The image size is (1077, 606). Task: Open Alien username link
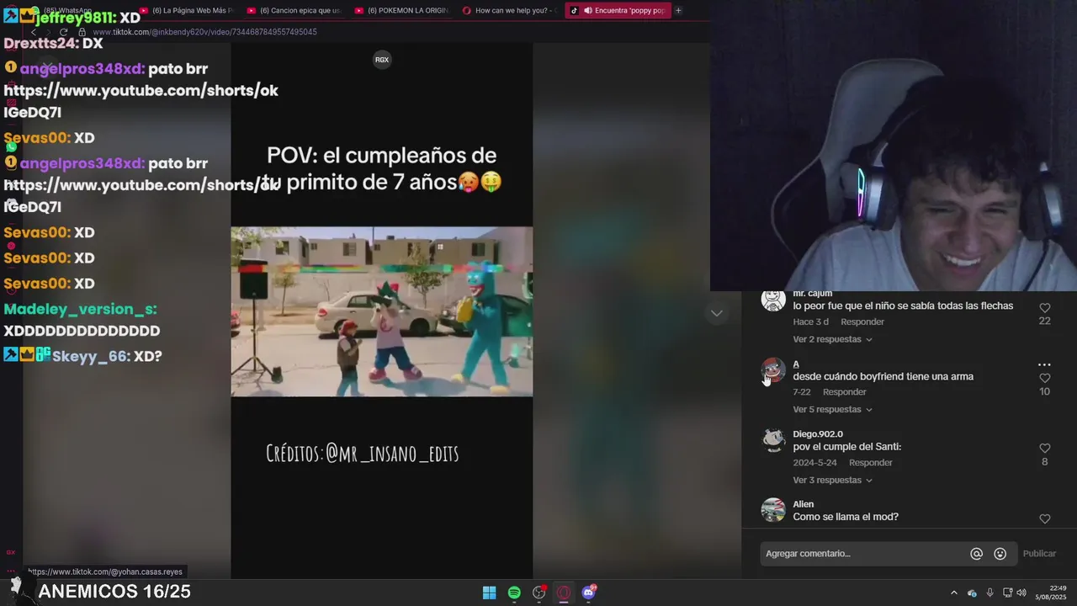coord(804,504)
